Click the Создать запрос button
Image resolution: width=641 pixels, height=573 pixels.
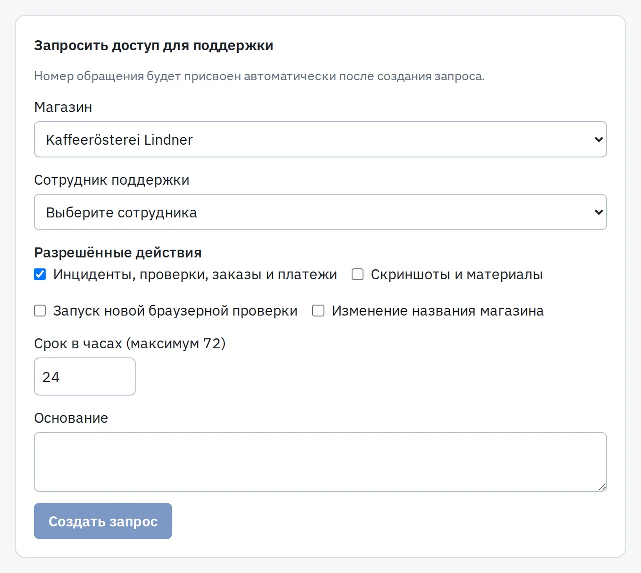point(103,521)
